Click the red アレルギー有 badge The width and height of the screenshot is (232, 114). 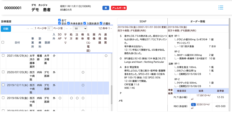(119, 8)
